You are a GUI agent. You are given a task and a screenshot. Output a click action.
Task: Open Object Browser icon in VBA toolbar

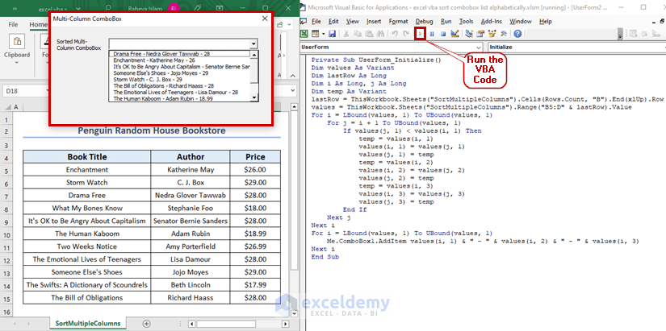[x=492, y=34]
